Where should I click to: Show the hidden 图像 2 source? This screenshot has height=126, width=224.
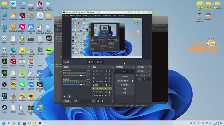(106, 74)
